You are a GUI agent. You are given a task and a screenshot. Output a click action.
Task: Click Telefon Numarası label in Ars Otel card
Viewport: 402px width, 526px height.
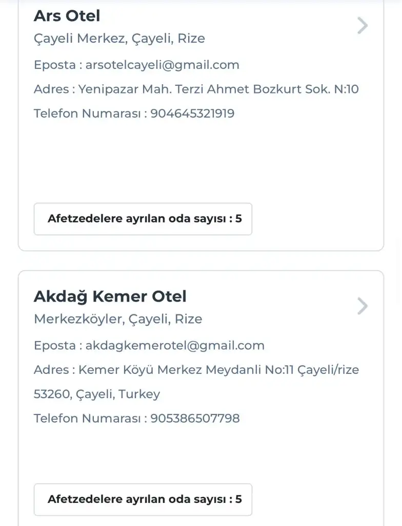(87, 114)
